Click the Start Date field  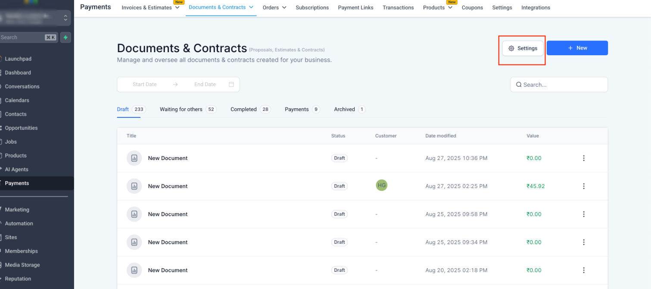[x=145, y=85]
